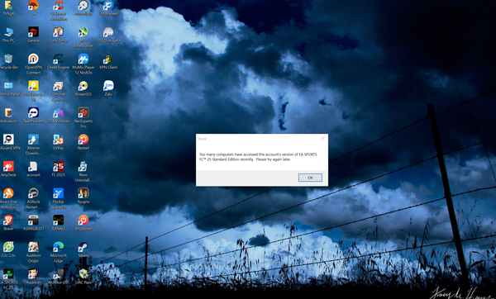
Task: Select the EA desktop shortcut
Action: tap(33, 8)
